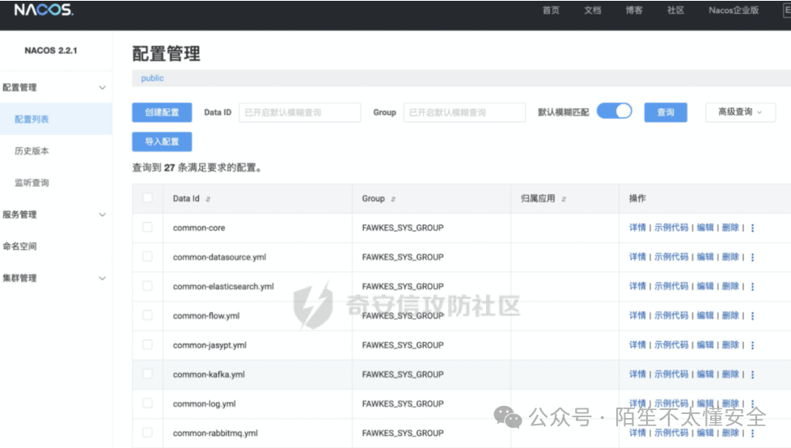Click FAWKES_SYS_GROUP in common-datasource.yml row
This screenshot has width=791, height=448.
[x=403, y=257]
